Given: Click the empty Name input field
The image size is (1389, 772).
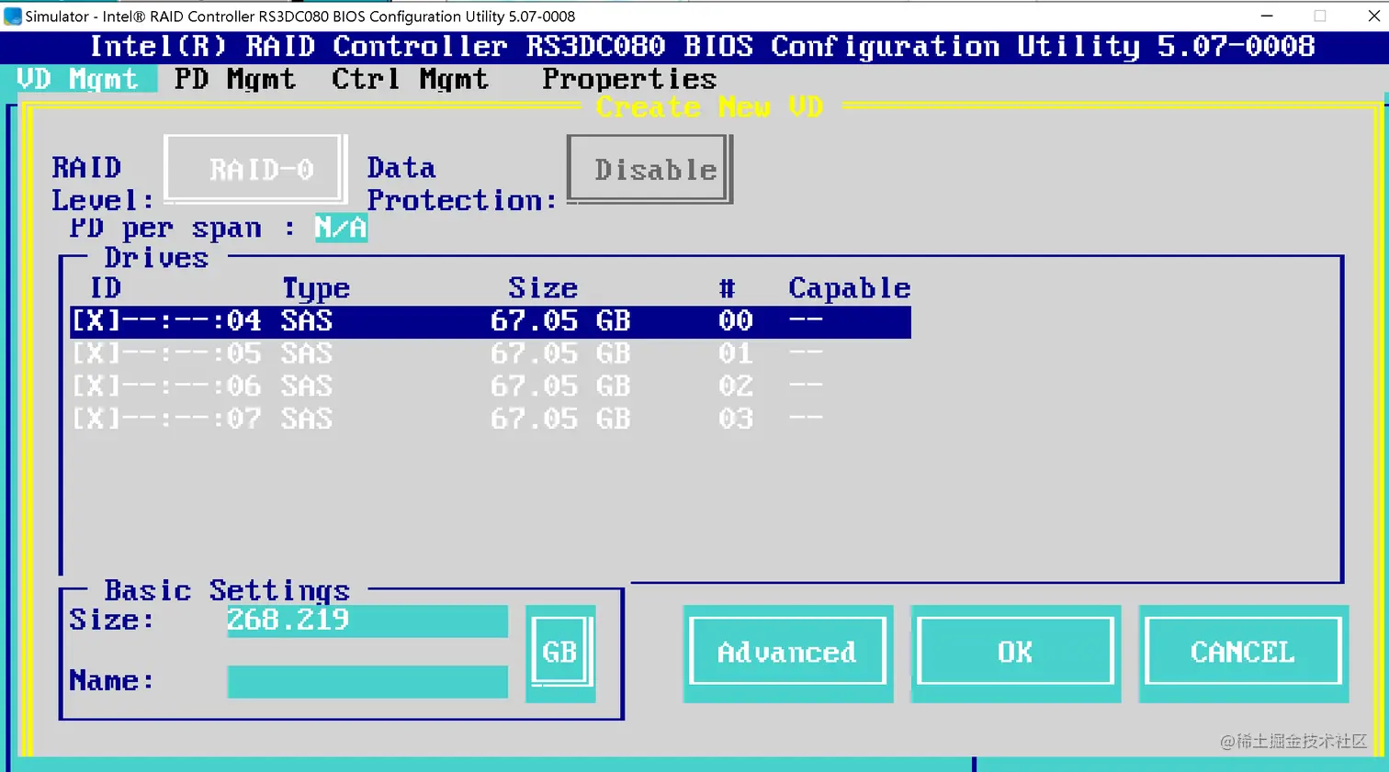Looking at the screenshot, I should coord(367,682).
